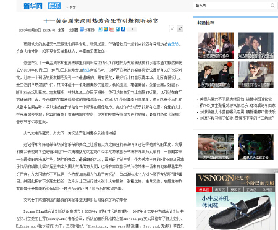Open the top-left recommended photo thumbnail
The width and height of the screenshot is (278, 230).
point(216,46)
